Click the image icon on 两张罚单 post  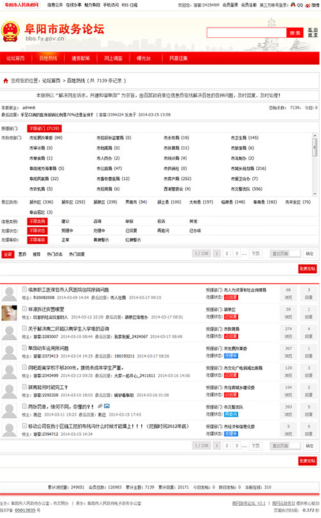tap(107, 406)
